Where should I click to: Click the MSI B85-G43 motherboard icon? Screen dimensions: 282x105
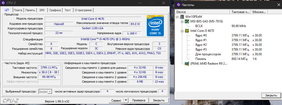pos(187,21)
